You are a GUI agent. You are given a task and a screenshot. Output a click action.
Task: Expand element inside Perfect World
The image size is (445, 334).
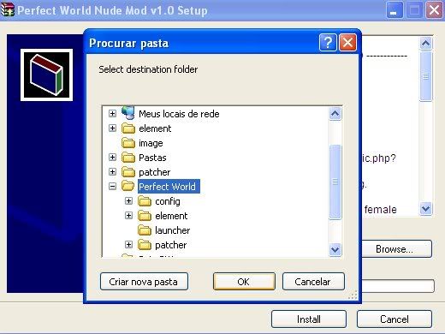pyautogui.click(x=128, y=216)
